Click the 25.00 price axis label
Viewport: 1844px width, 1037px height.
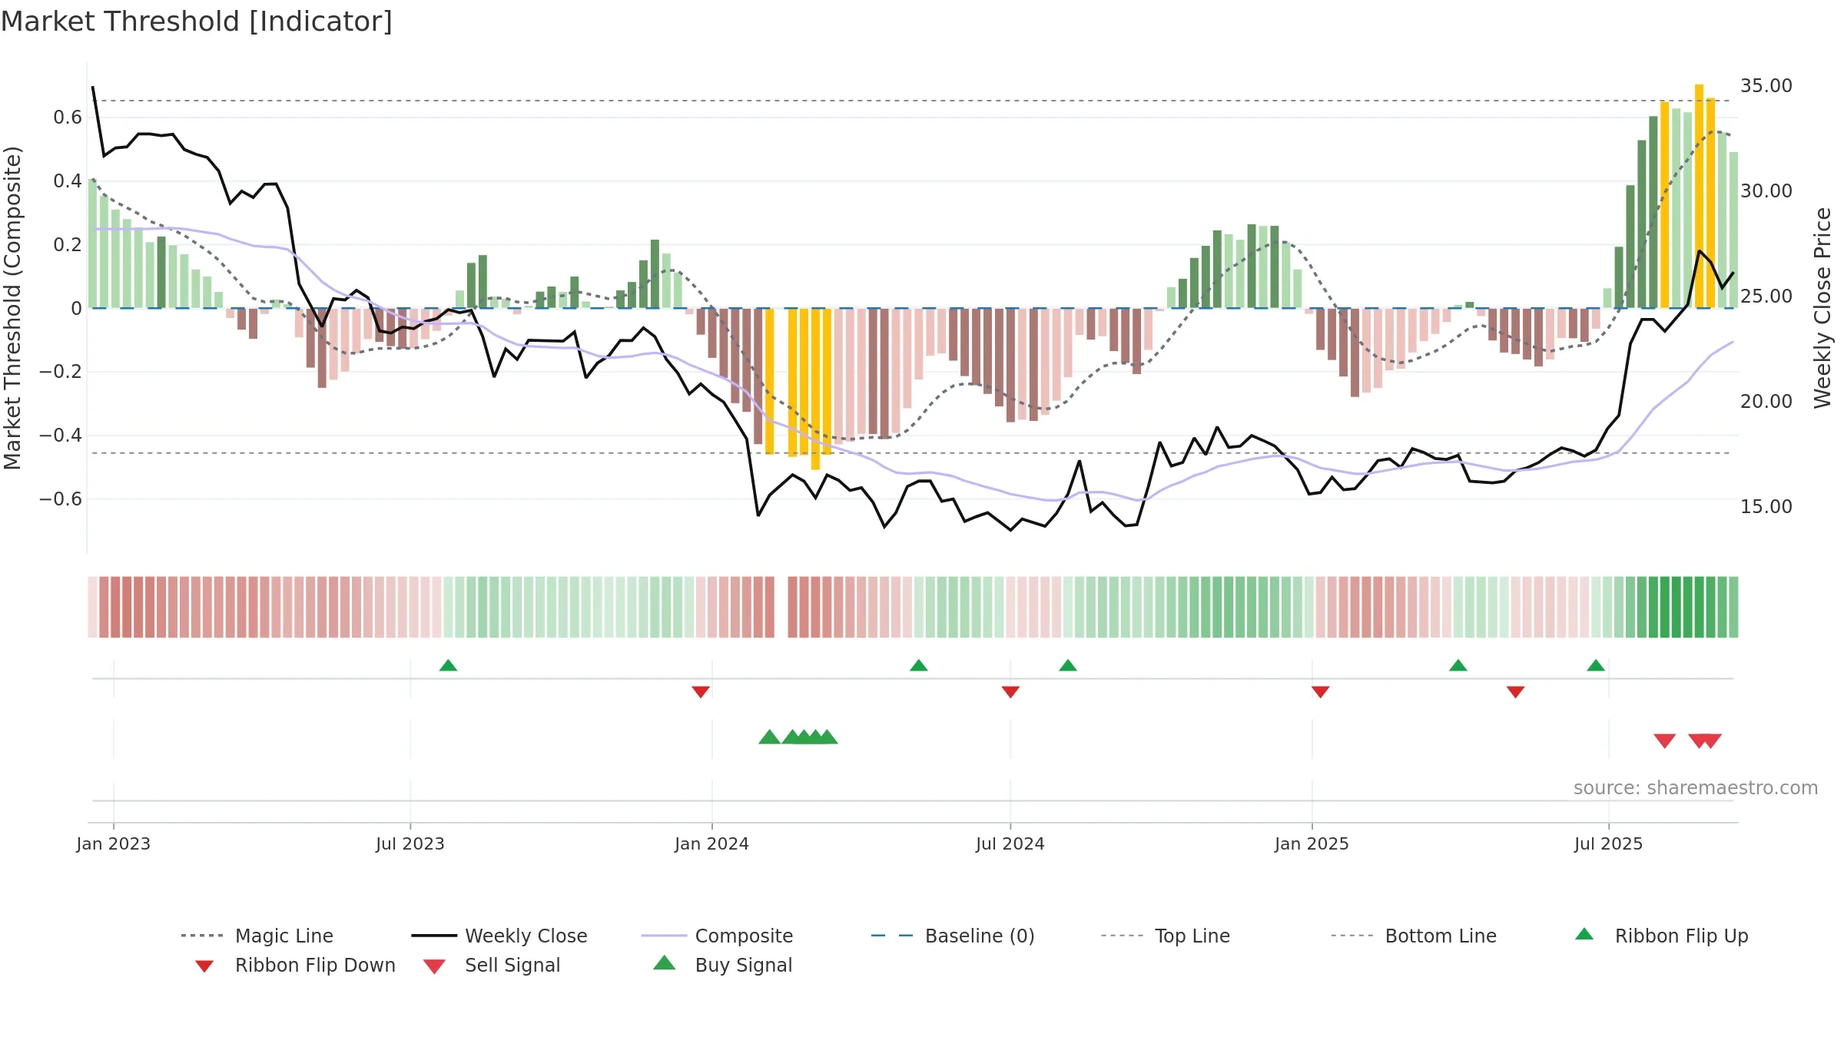[x=1766, y=297]
